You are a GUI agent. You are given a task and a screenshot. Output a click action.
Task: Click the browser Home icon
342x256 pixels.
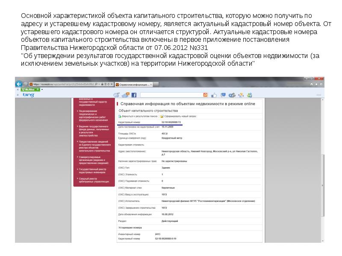coord(311,84)
